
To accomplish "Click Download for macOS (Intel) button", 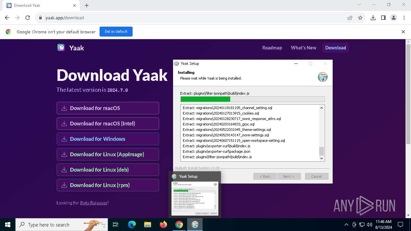I will tap(108, 124).
